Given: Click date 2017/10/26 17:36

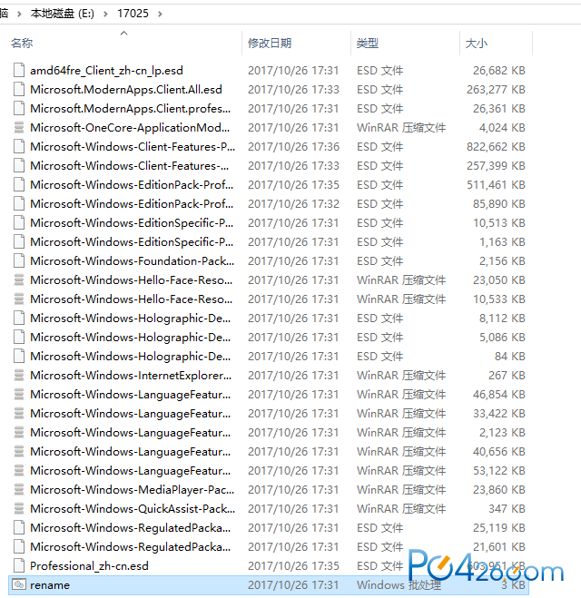Looking at the screenshot, I should point(293,147).
